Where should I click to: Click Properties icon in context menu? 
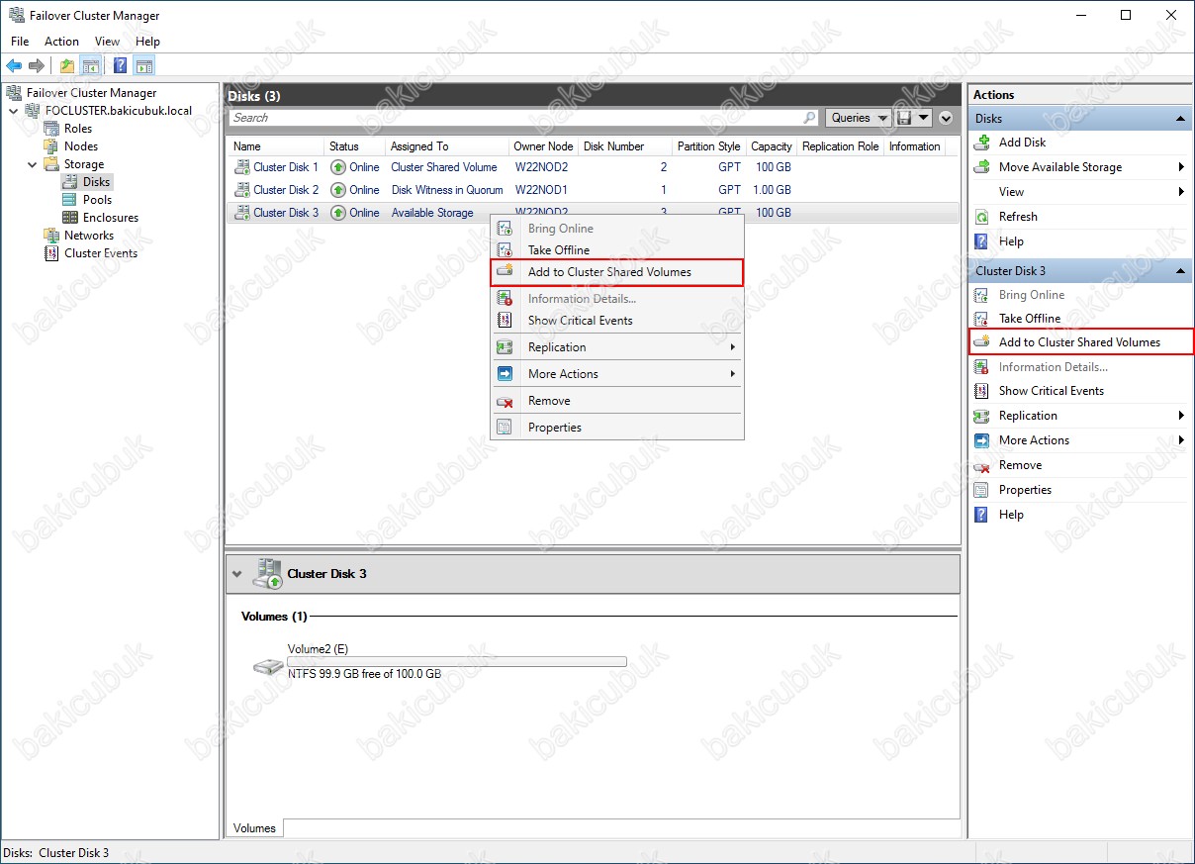(x=505, y=428)
